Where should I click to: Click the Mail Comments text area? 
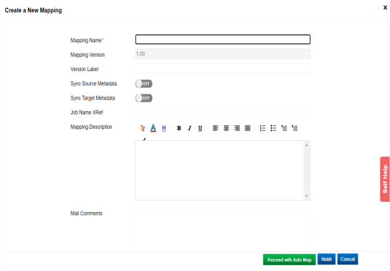coord(222,226)
